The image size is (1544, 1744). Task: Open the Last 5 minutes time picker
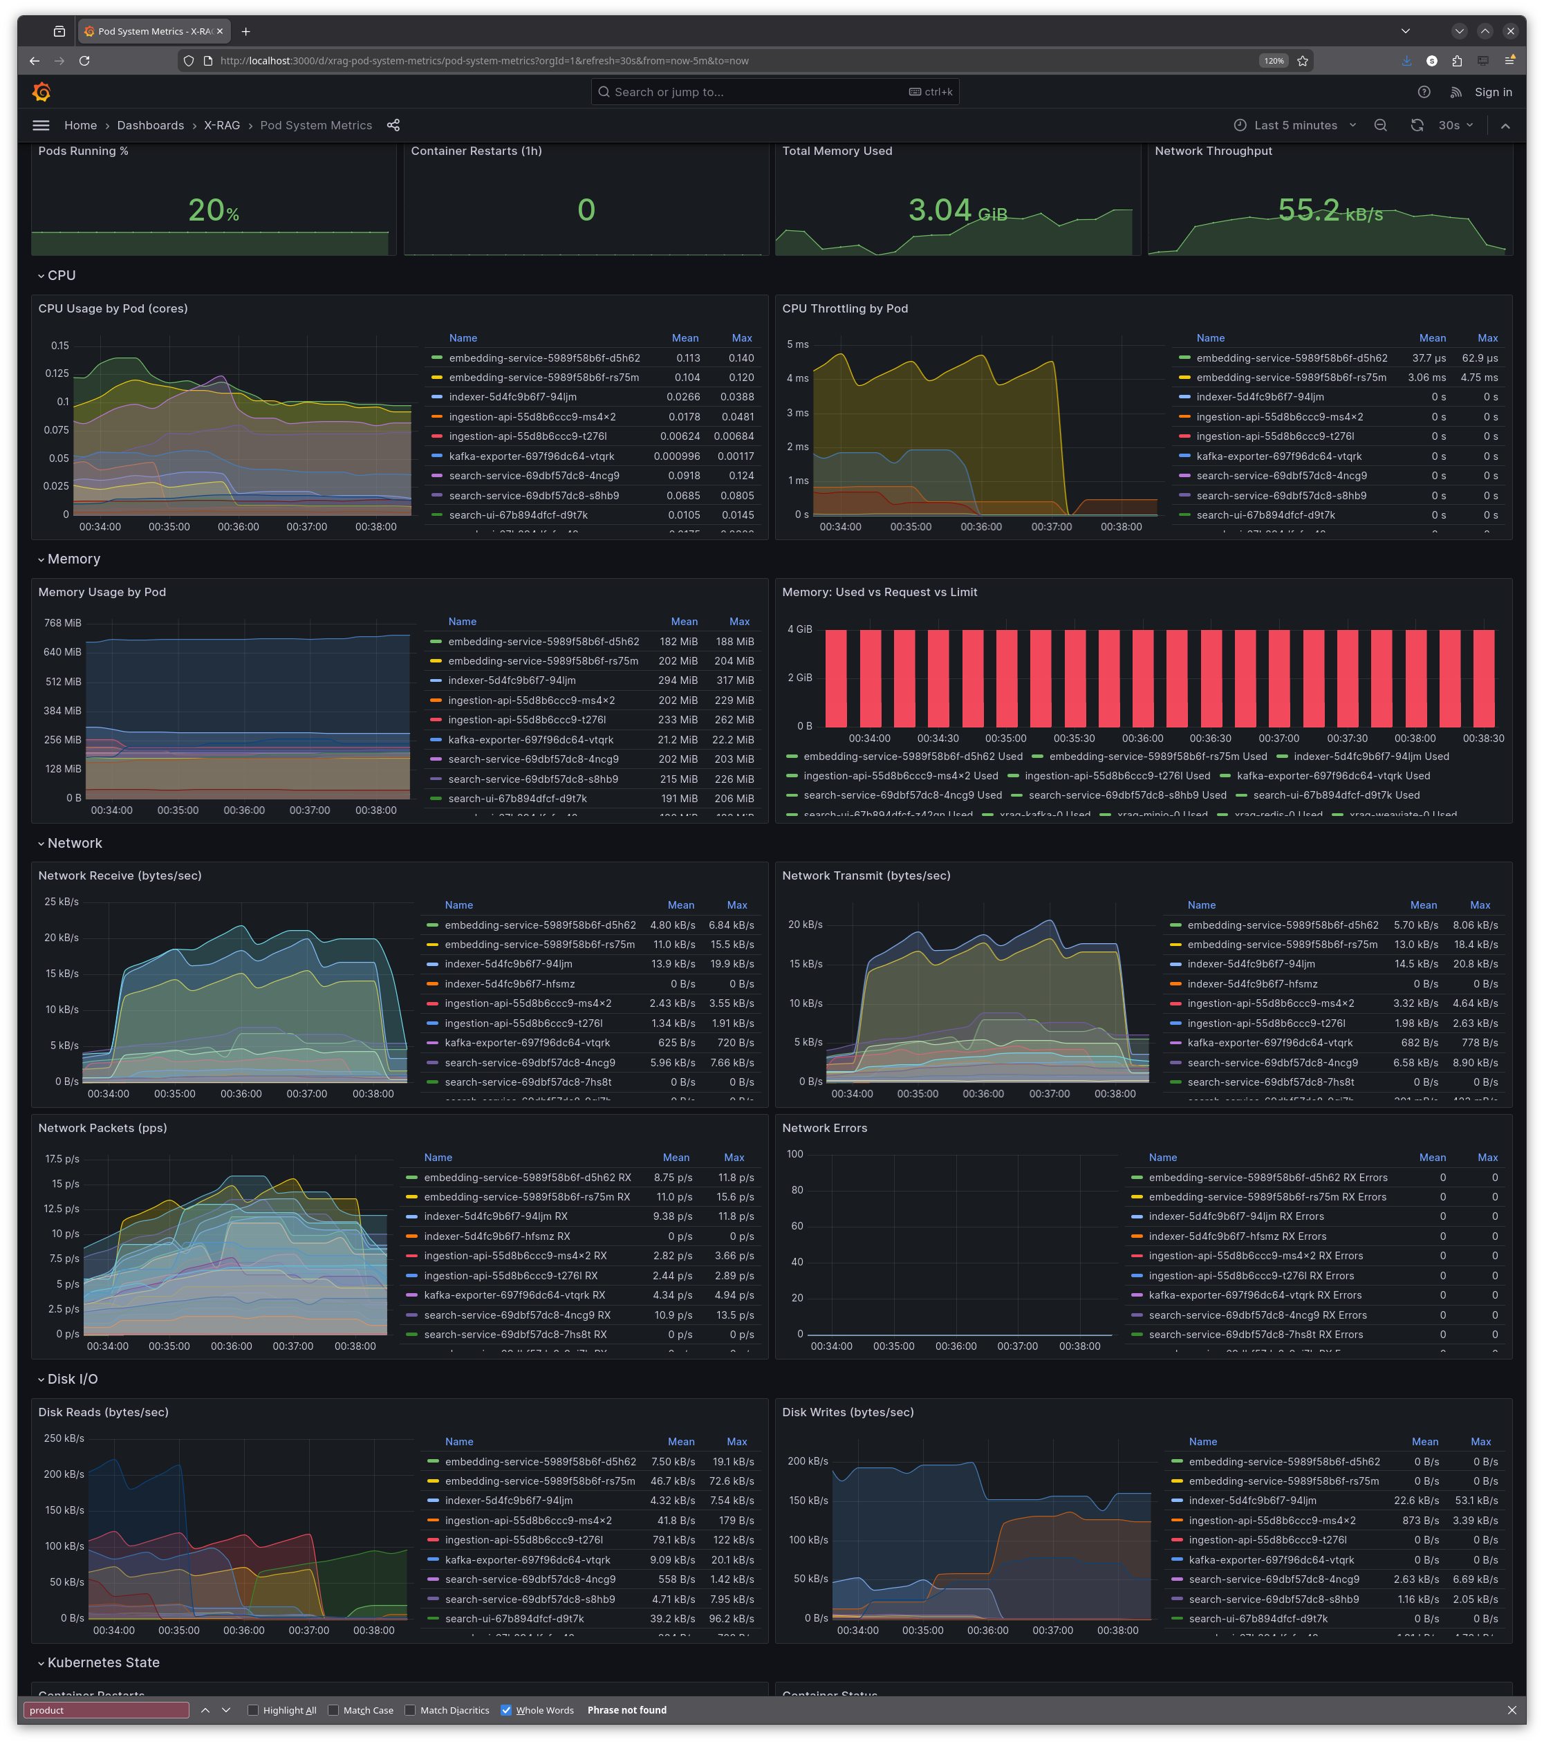(1295, 125)
